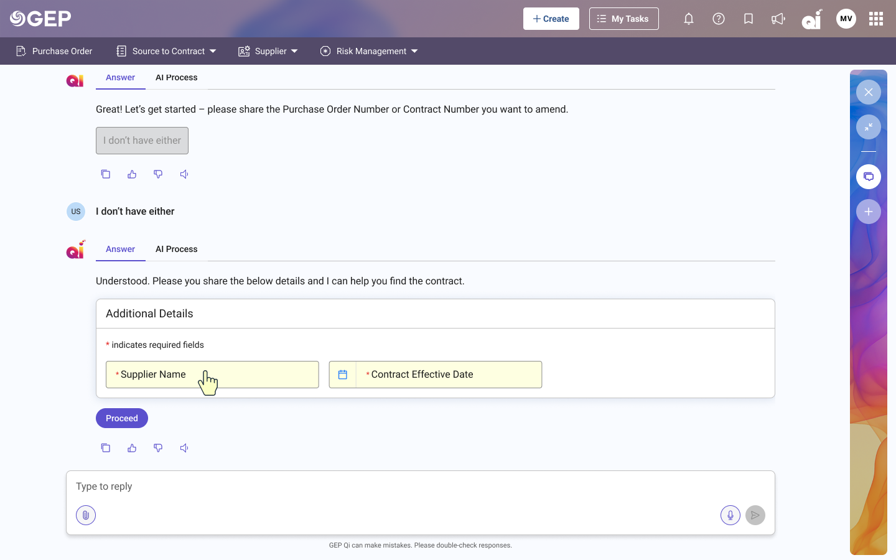Select the second Answer tab
Image resolution: width=896 pixels, height=560 pixels.
click(120, 249)
